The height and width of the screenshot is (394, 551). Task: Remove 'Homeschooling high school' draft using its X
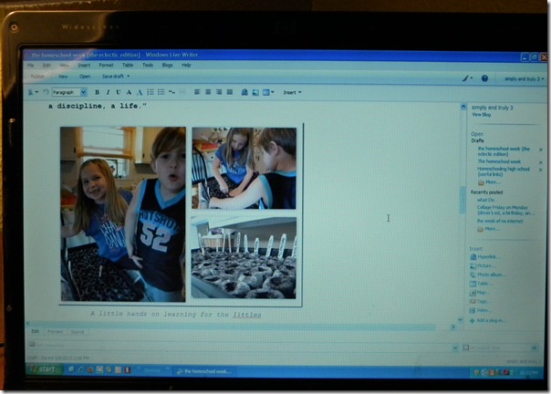coord(541,170)
